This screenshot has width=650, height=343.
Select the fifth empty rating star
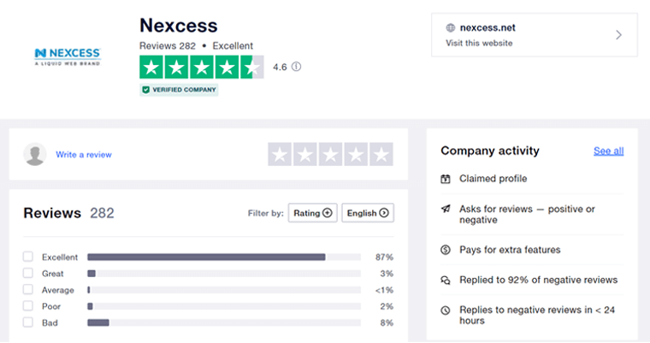coord(382,154)
